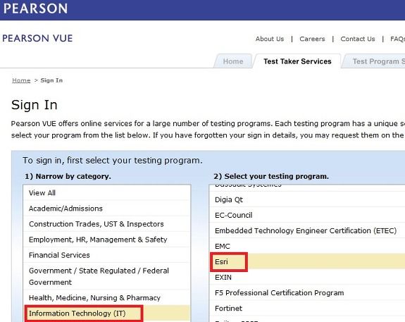
Task: Choose the Digia Qt testing program
Action: [307, 199]
